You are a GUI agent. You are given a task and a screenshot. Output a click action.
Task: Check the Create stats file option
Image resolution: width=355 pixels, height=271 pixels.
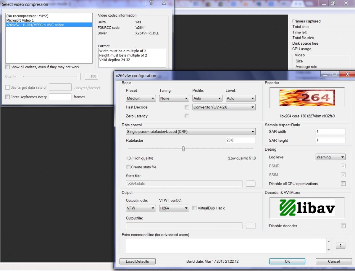128,167
